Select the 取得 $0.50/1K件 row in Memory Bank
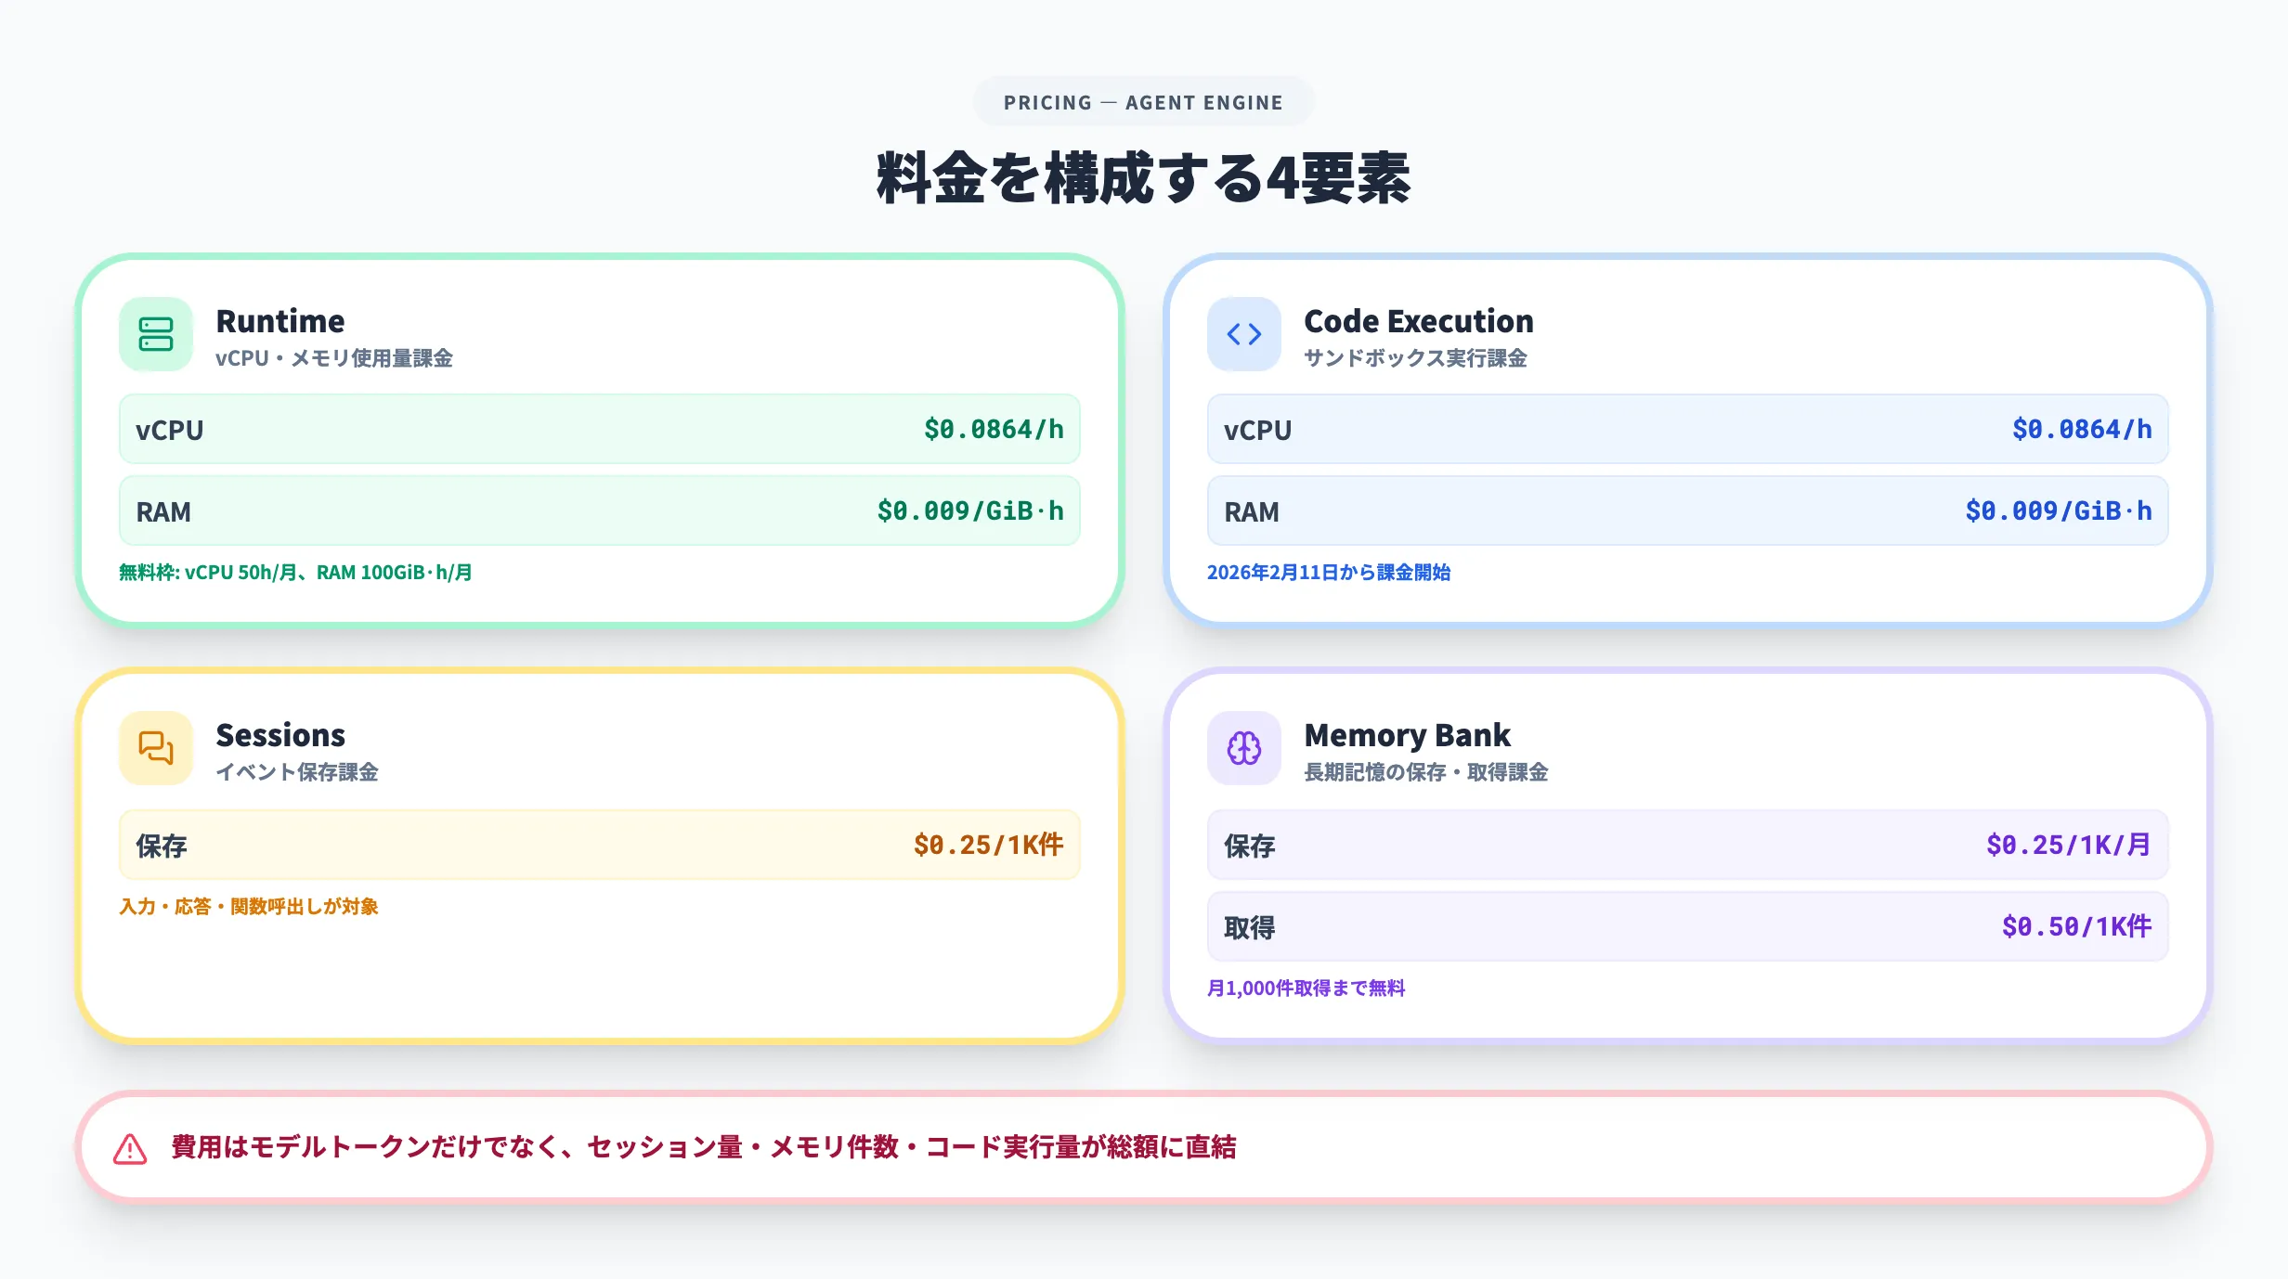 coord(1686,925)
